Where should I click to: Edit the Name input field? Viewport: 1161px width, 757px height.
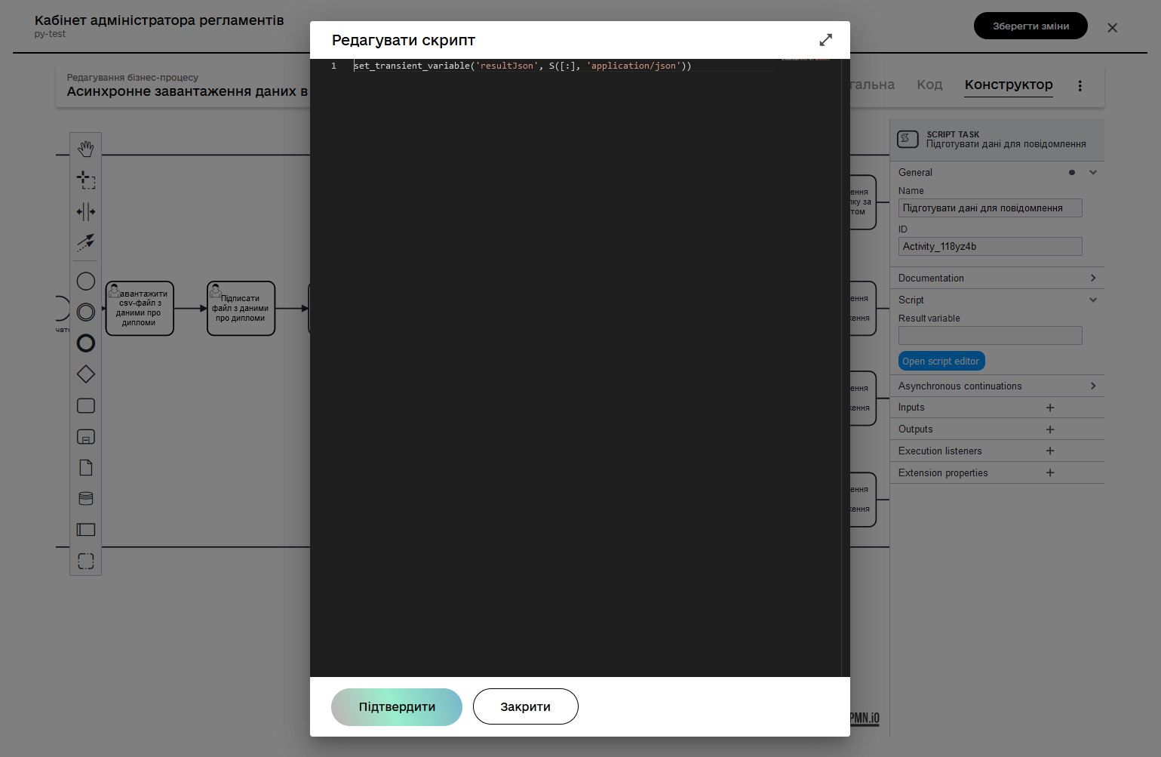point(990,208)
